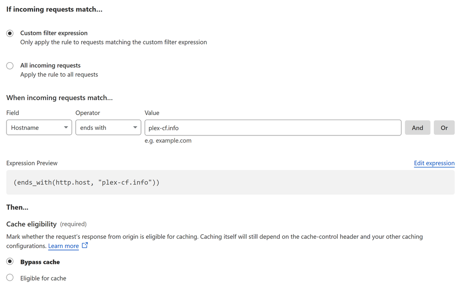Open the Field dropdown showing Hostname

(39, 127)
